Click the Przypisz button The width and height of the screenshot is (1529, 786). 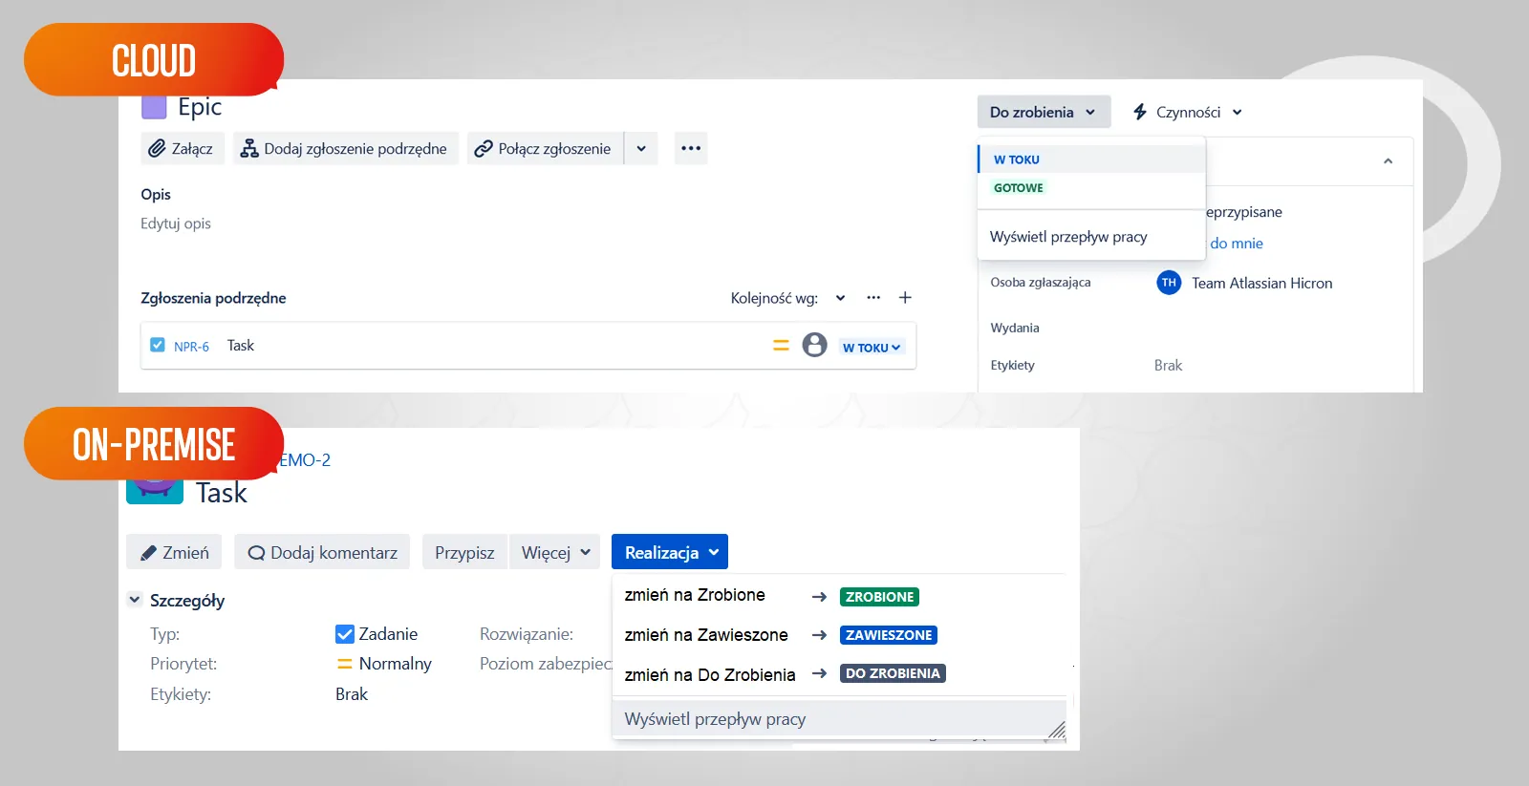pyautogui.click(x=464, y=552)
